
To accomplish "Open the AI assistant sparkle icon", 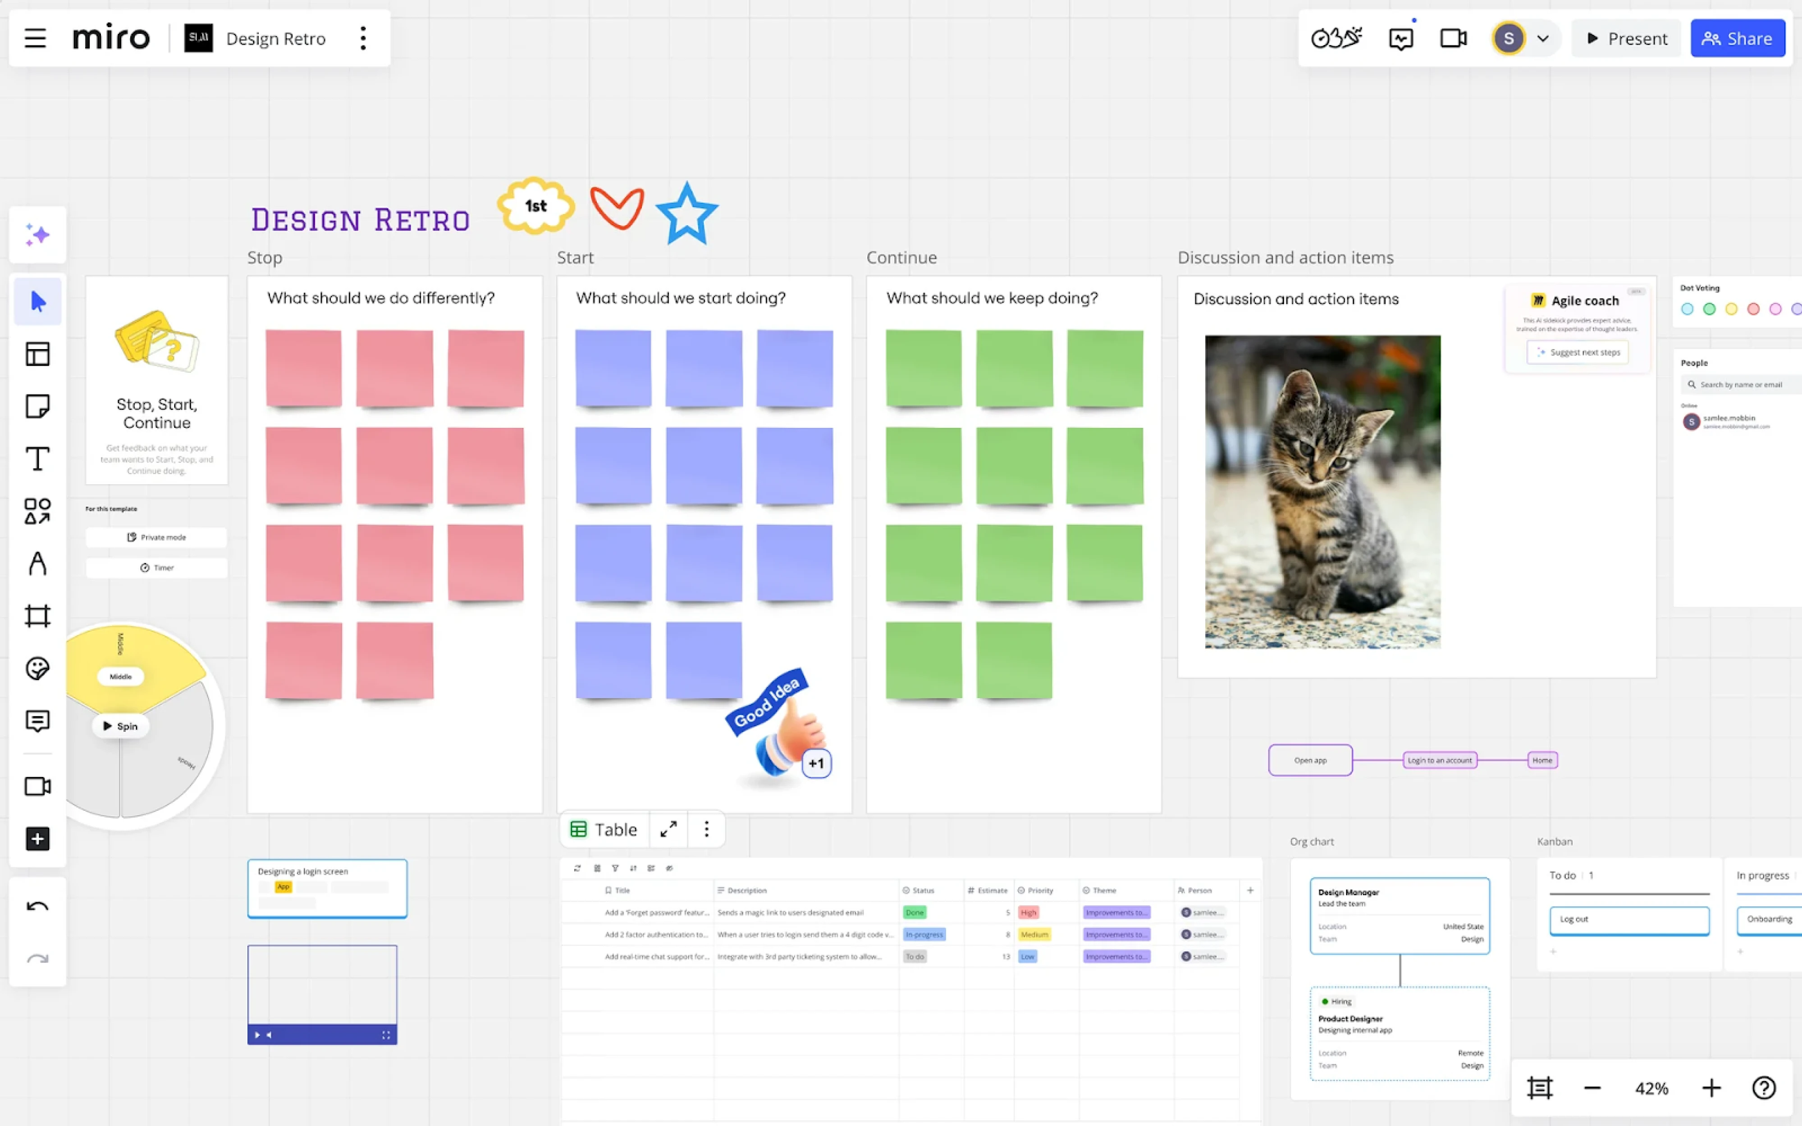I will (x=37, y=235).
